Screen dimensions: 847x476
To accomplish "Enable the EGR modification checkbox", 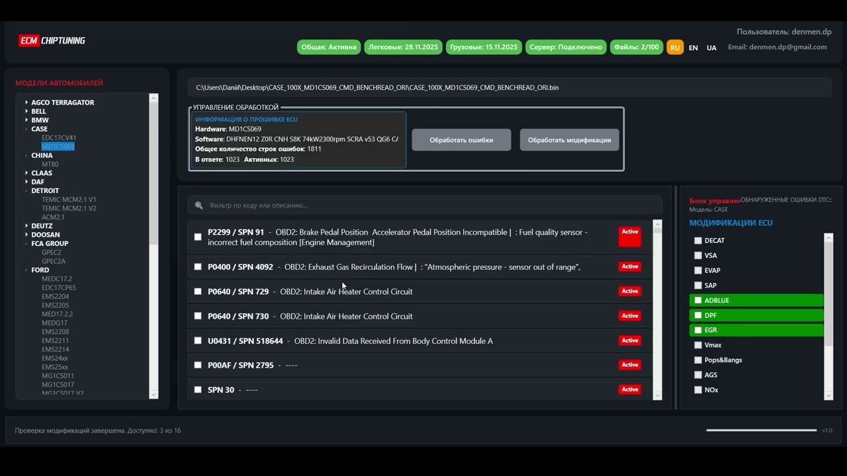I will 697,330.
